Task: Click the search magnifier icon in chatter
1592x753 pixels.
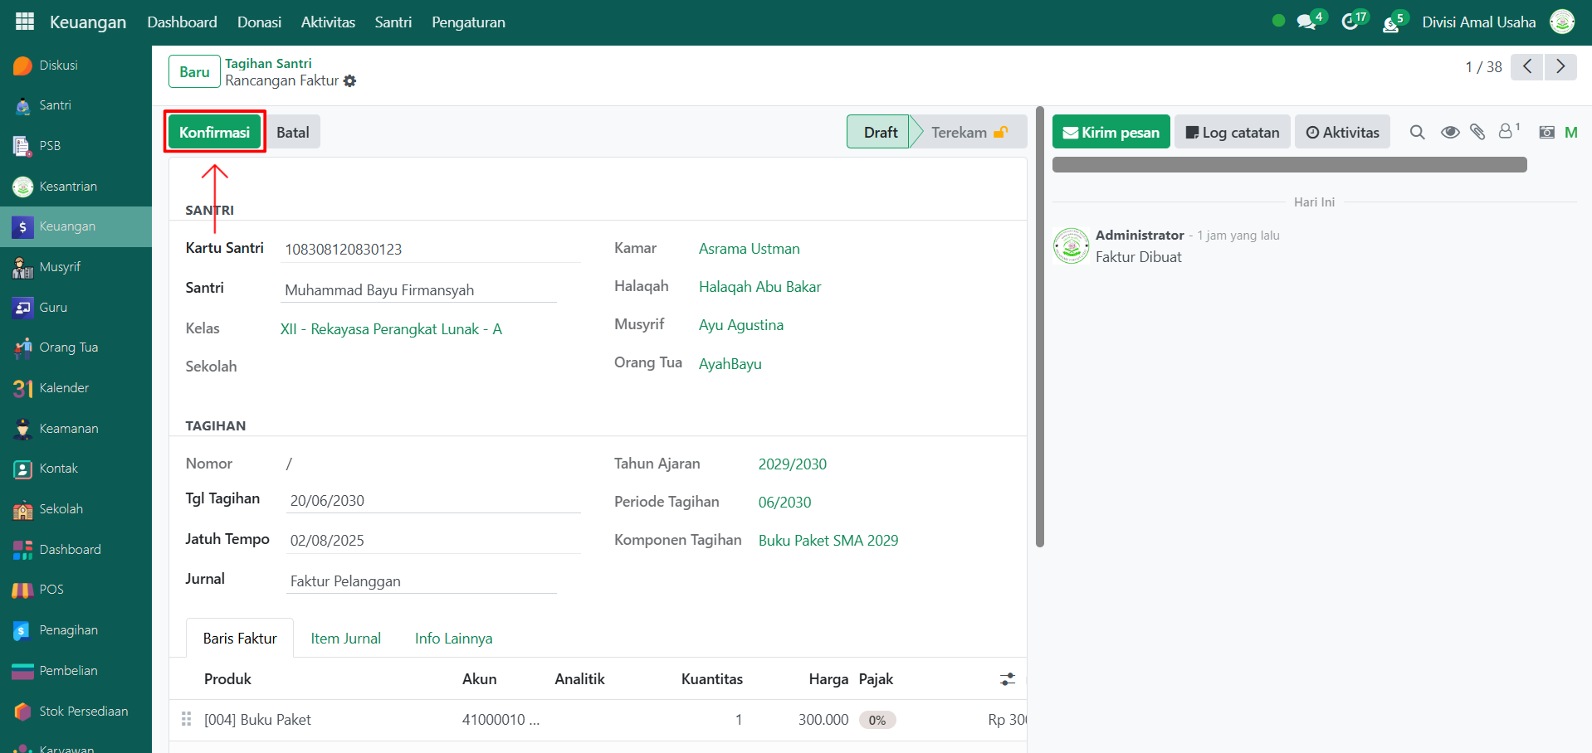Action: click(x=1418, y=132)
